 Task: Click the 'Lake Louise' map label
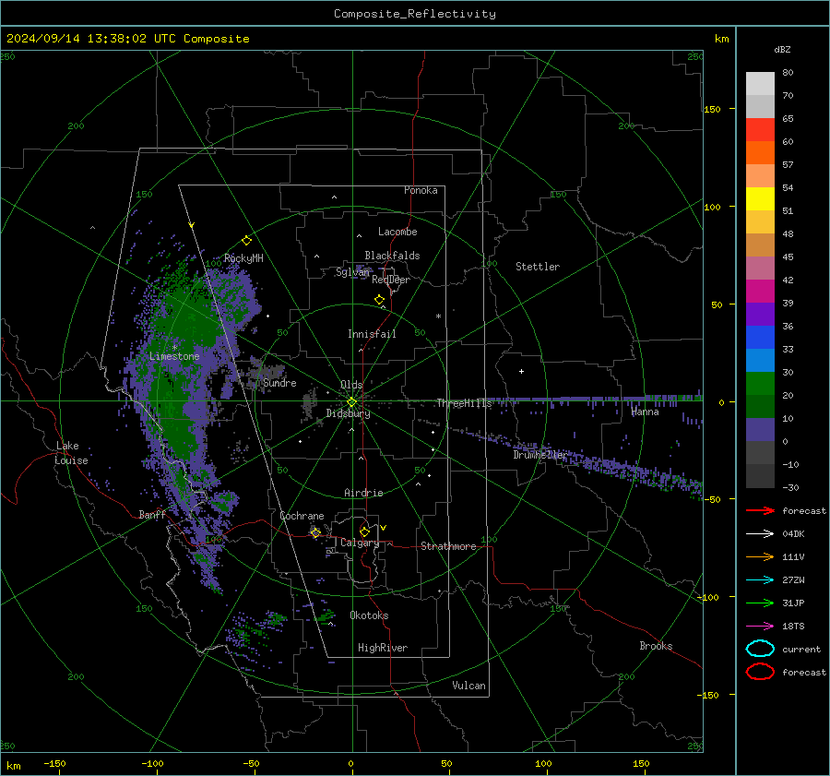coord(71,453)
